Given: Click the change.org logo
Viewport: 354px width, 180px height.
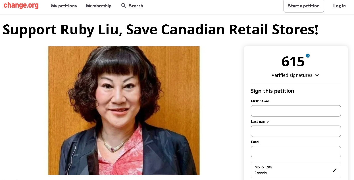Looking at the screenshot, I should (21, 5).
